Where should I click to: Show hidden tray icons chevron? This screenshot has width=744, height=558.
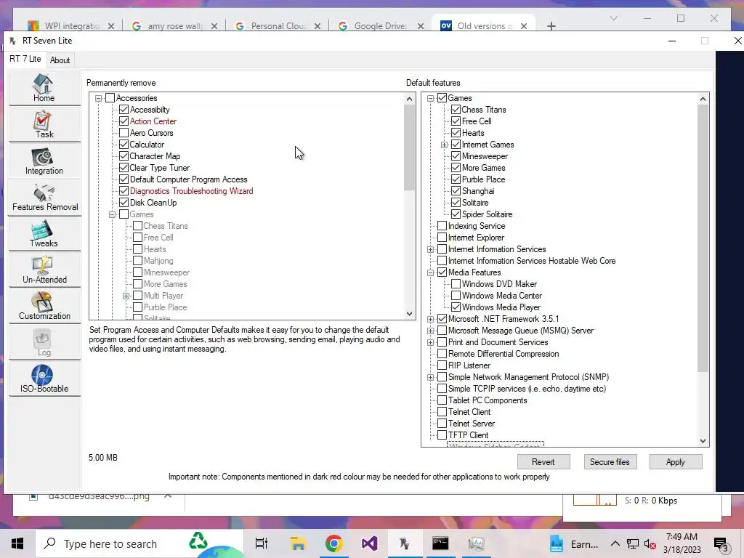click(615, 543)
